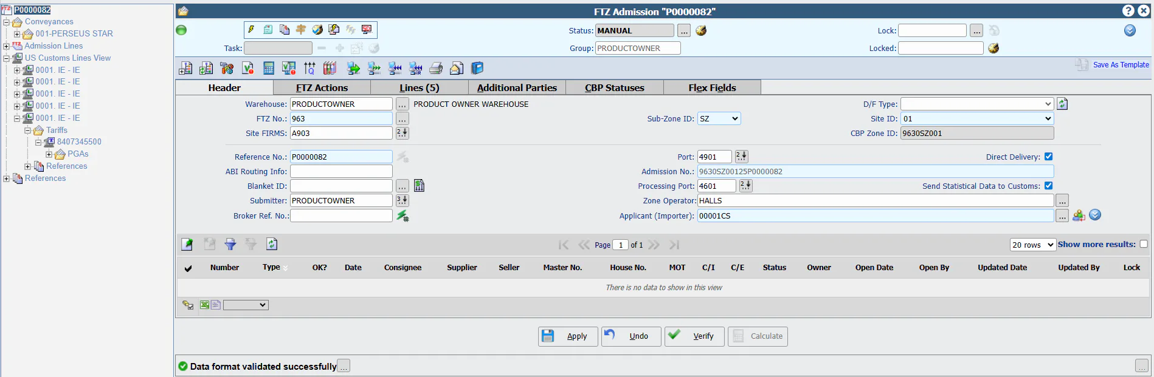Click the people icon beside Applicant (Importer)
1154x377 pixels.
coord(1079,215)
